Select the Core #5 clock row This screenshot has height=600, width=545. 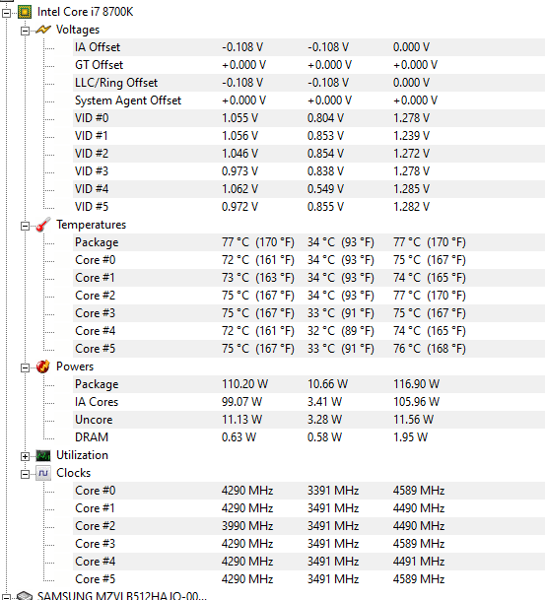click(308, 579)
